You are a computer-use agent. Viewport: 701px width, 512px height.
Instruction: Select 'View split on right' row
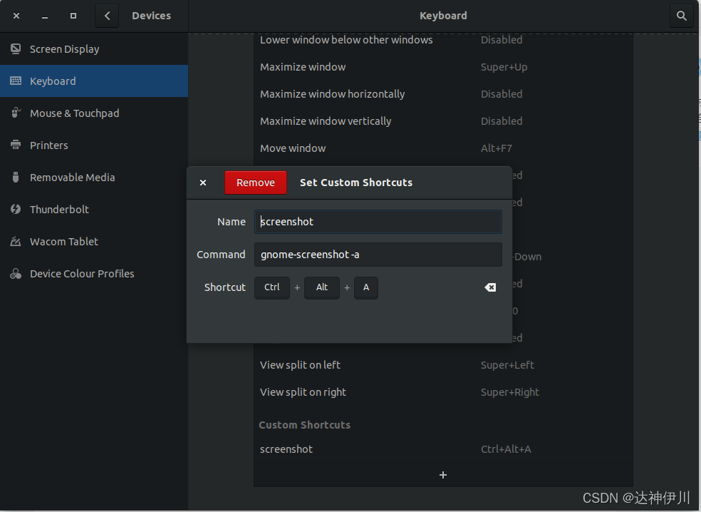coord(443,392)
